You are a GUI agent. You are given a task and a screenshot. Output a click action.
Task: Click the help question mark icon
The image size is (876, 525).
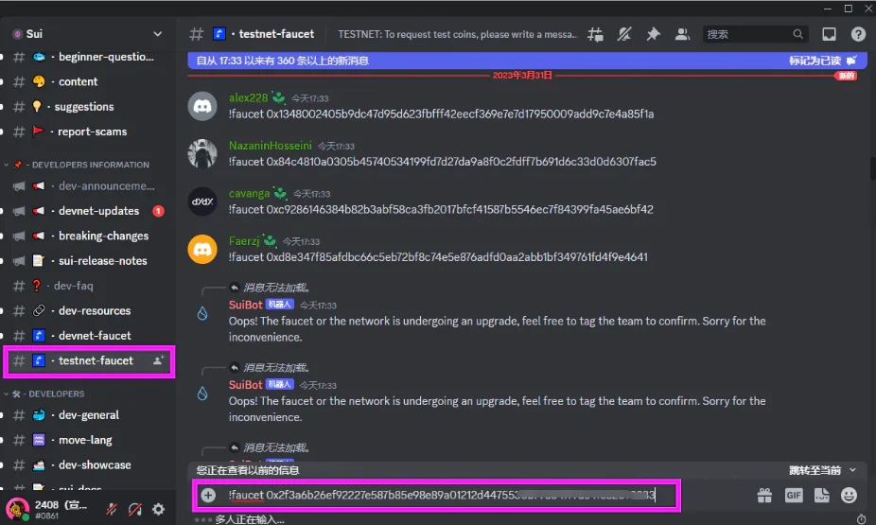[858, 34]
